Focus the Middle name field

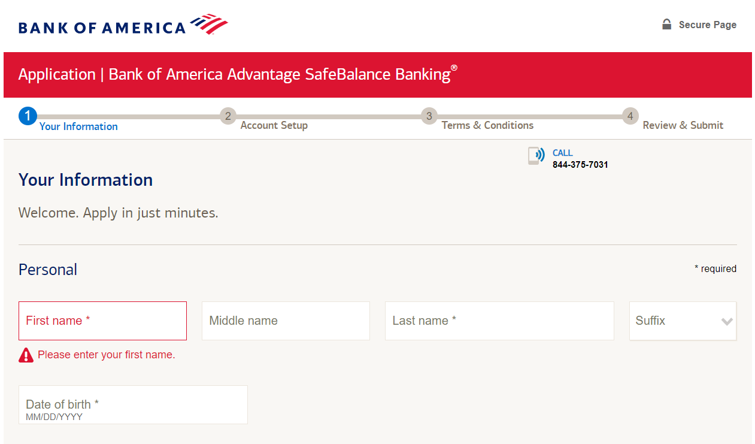(x=286, y=321)
